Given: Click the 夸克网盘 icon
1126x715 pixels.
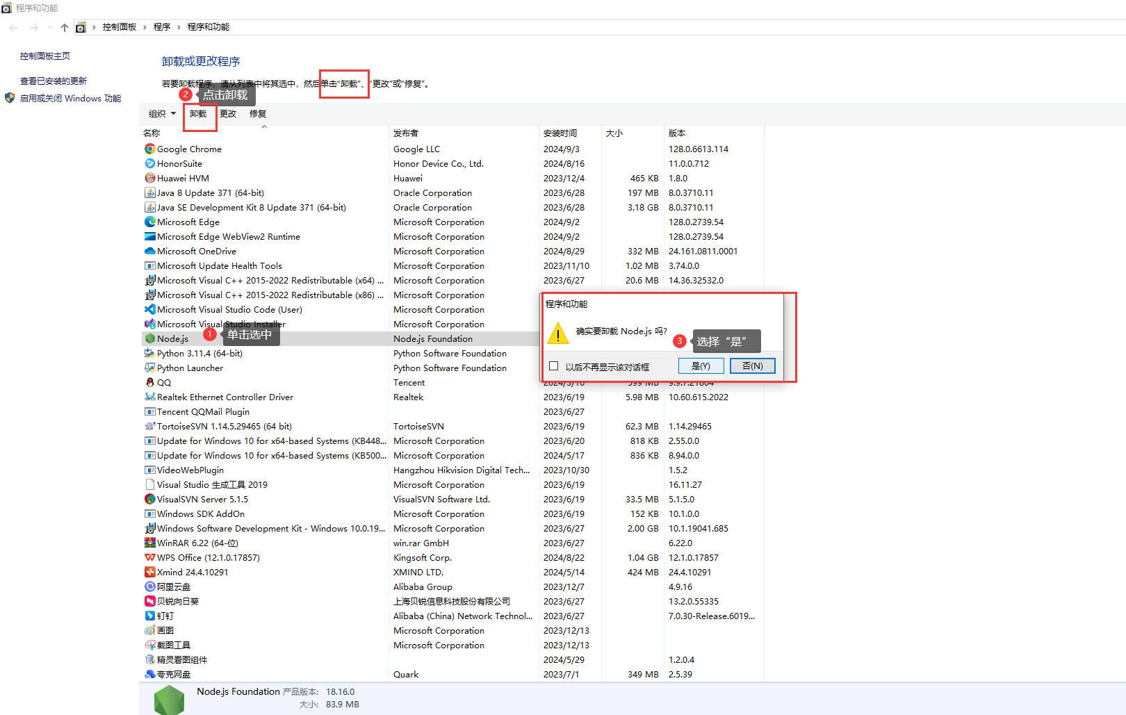Looking at the screenshot, I should pyautogui.click(x=149, y=674).
